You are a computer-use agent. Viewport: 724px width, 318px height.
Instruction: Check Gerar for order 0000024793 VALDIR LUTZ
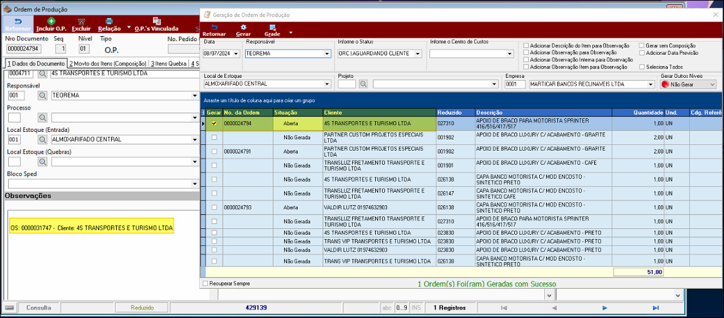coord(214,207)
